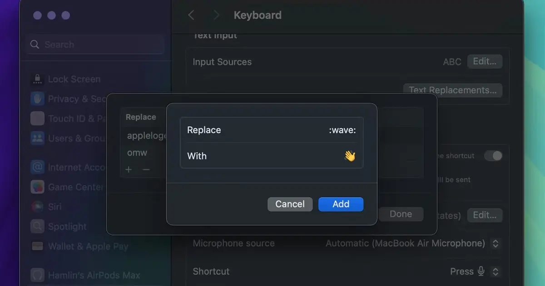Select the Siri sidebar icon
Viewport: 545px width, 286px height.
click(x=37, y=207)
